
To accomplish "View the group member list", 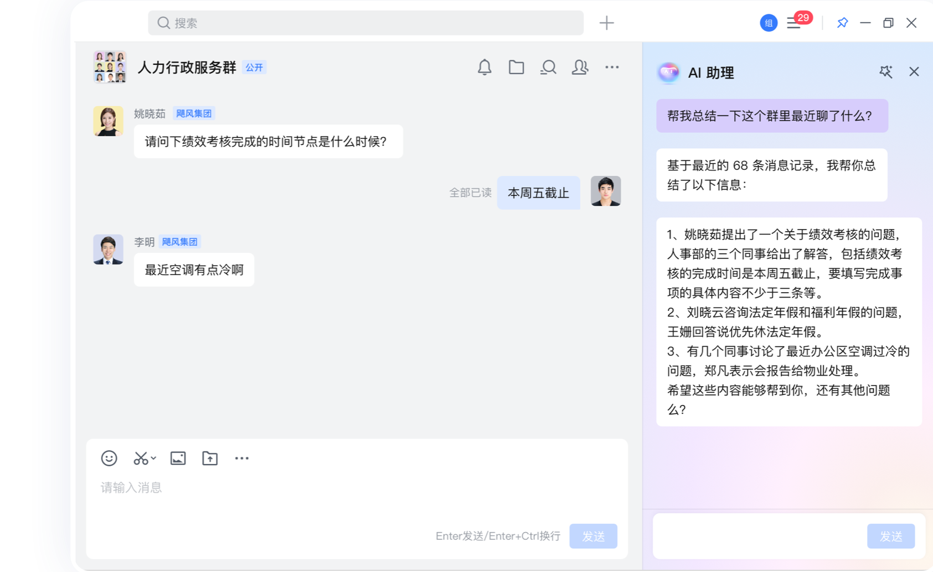I will (x=579, y=67).
